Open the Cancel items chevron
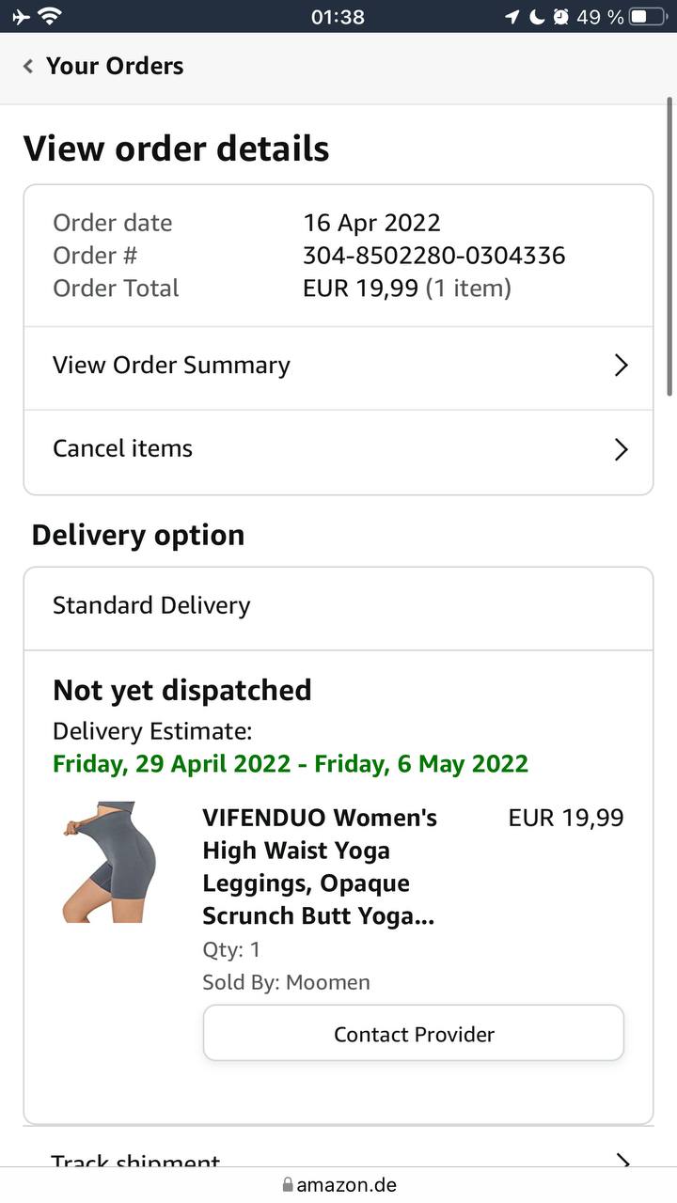The height and width of the screenshot is (1203, 677). (621, 449)
